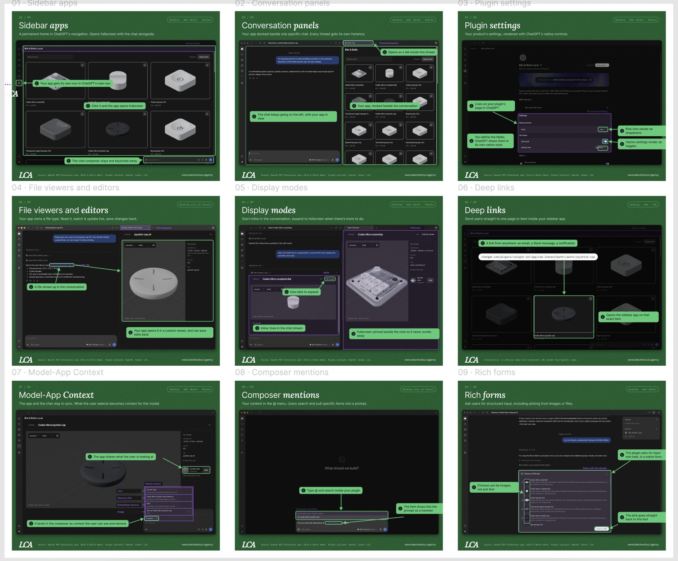Open the Units mm dropdown in Plugin settings

tap(603, 129)
